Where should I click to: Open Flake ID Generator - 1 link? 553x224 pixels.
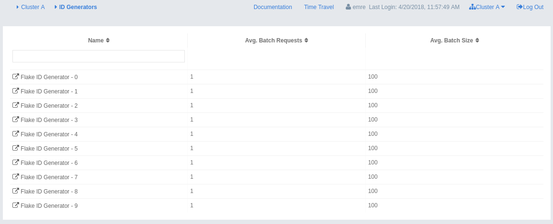point(49,92)
